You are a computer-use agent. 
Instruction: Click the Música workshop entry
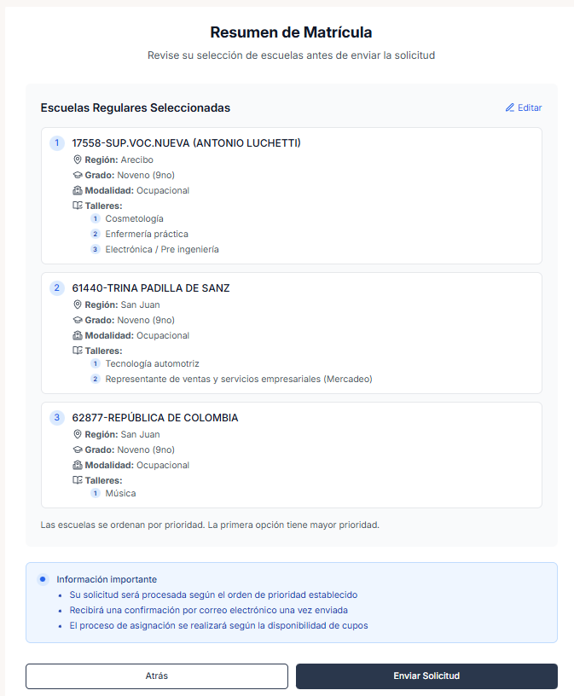[120, 494]
